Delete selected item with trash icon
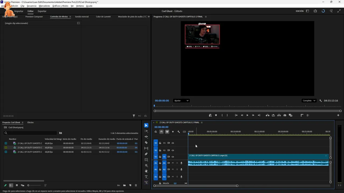 [136, 185]
